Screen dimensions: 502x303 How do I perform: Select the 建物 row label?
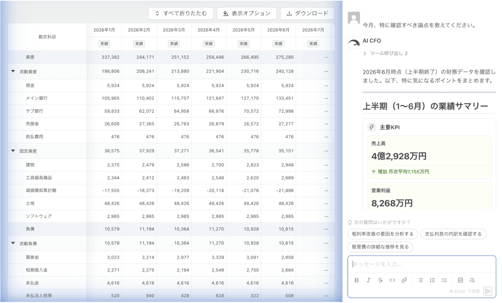click(x=30, y=165)
